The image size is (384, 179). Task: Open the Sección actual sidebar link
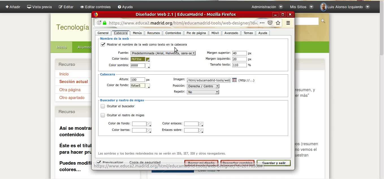[74, 82]
